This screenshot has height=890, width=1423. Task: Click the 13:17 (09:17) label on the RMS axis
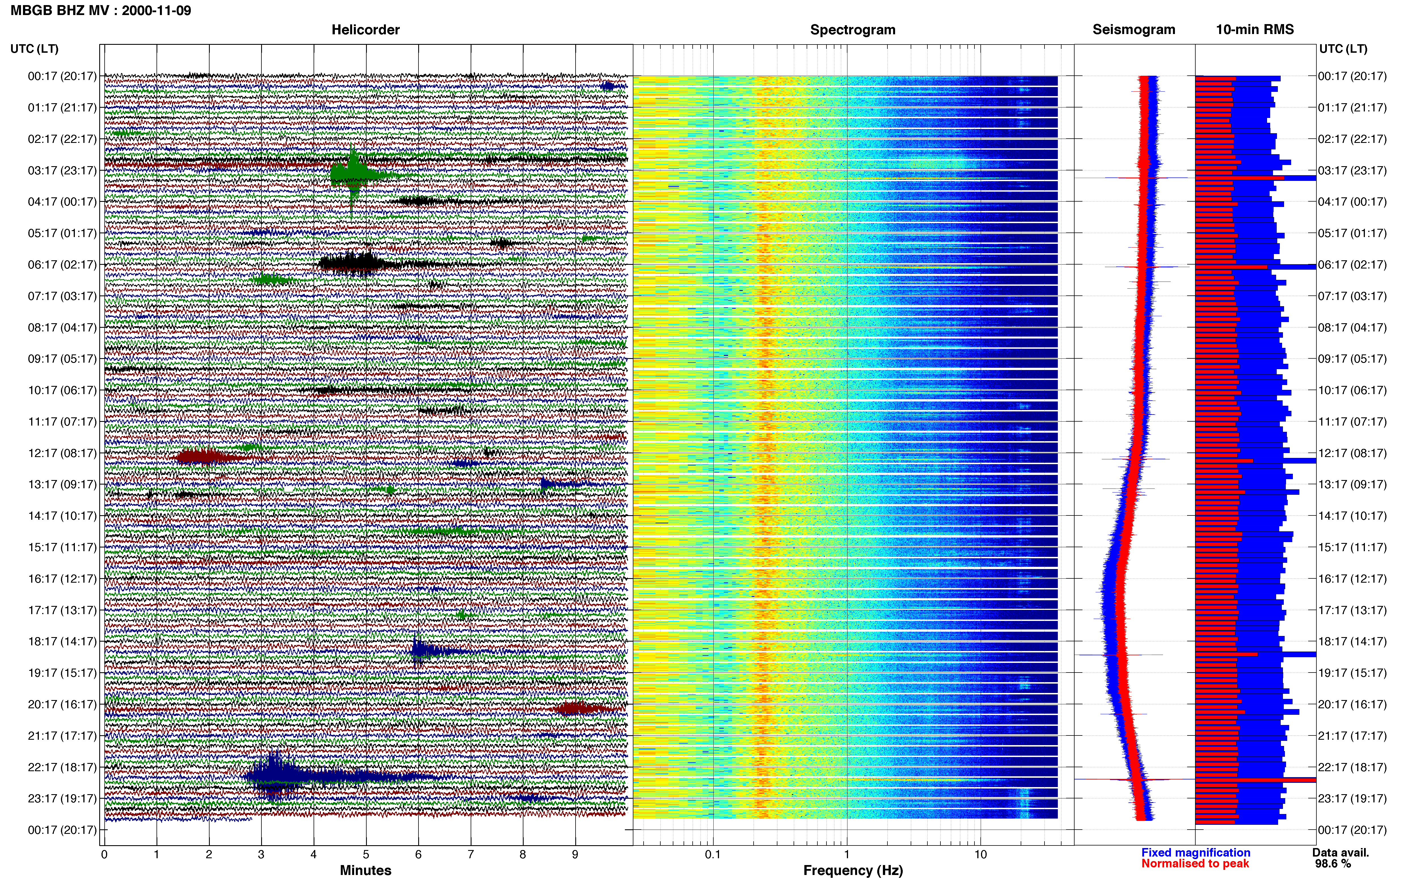1352,485
